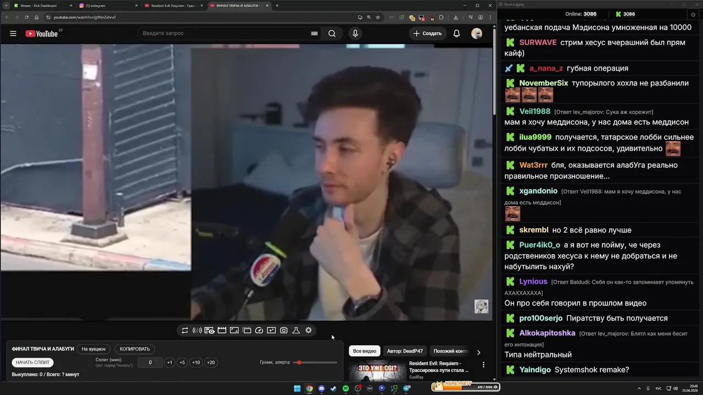Viewport: 703px width, 395px height.
Task: Open the gear settings in player toolbar
Action: (x=309, y=330)
